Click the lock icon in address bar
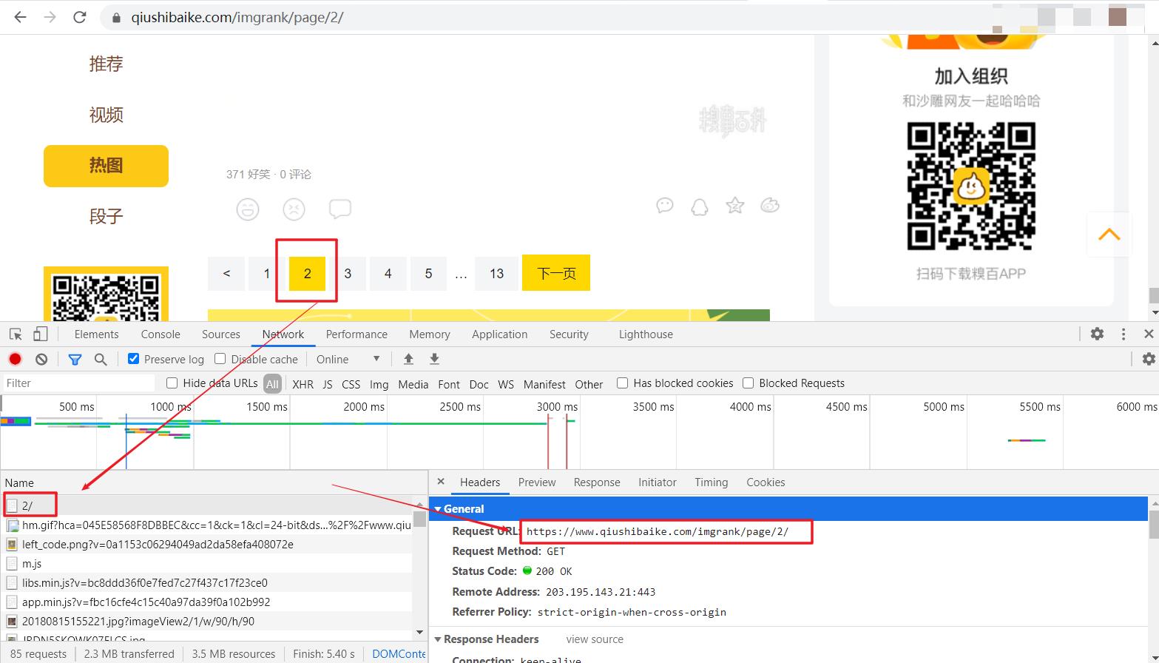 pyautogui.click(x=116, y=18)
